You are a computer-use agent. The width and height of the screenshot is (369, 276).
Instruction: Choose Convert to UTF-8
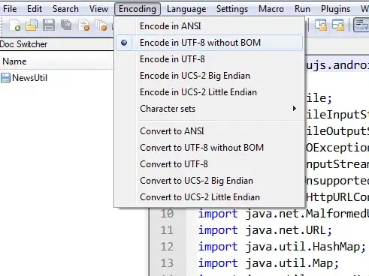click(x=209, y=164)
